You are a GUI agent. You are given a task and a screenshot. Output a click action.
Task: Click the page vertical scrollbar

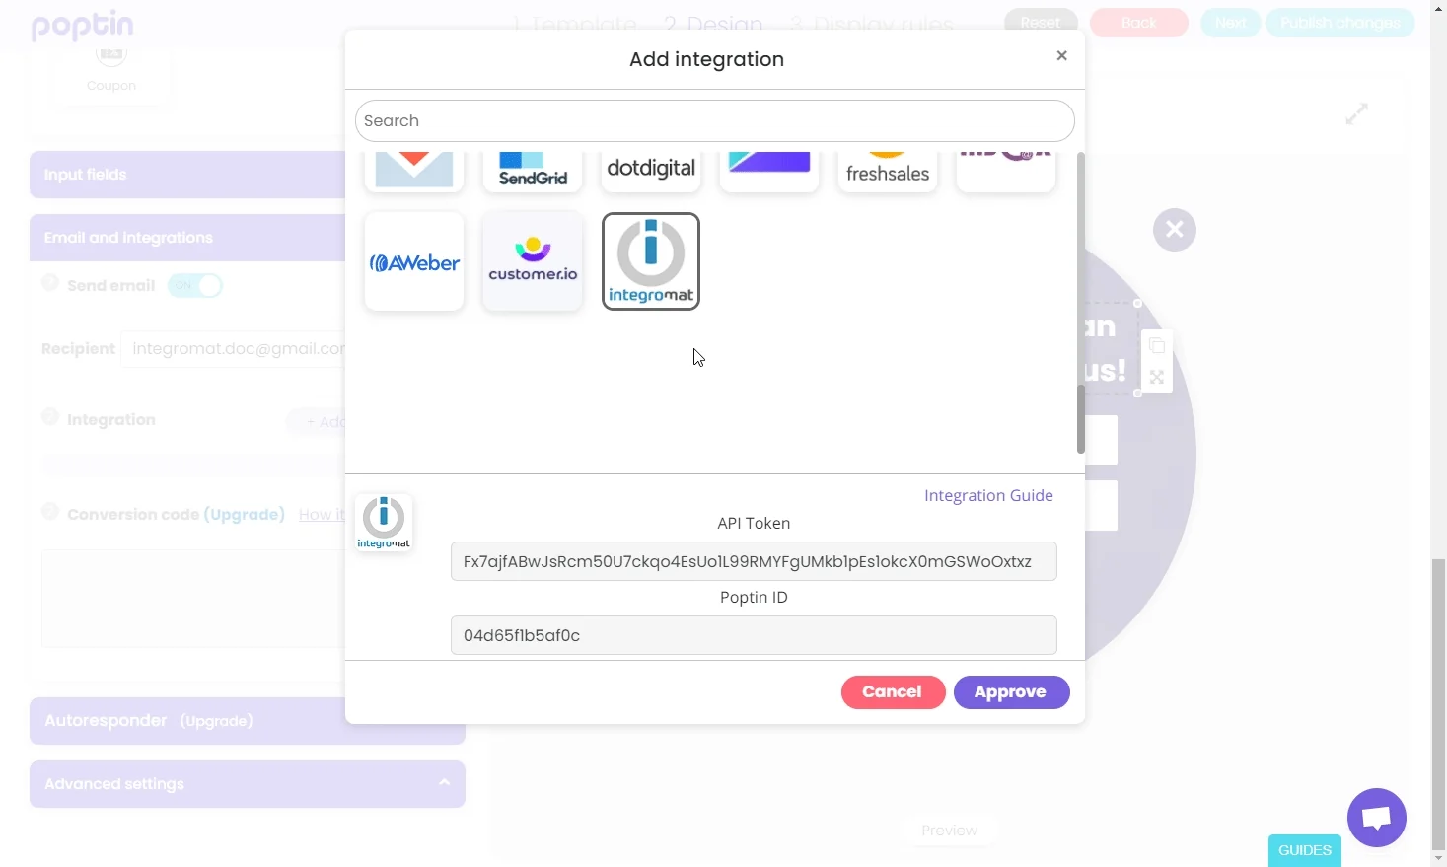1439,707
